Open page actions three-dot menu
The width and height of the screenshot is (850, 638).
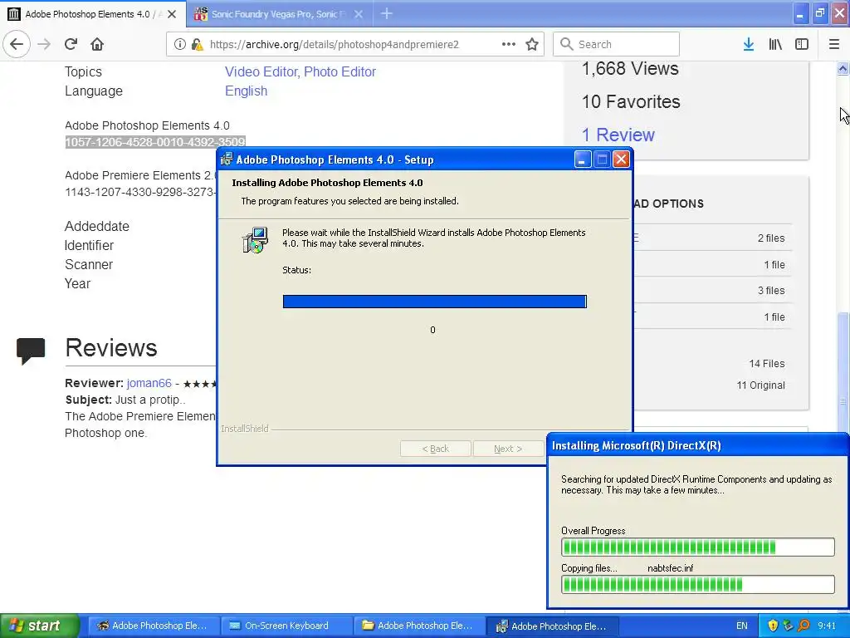tap(509, 44)
